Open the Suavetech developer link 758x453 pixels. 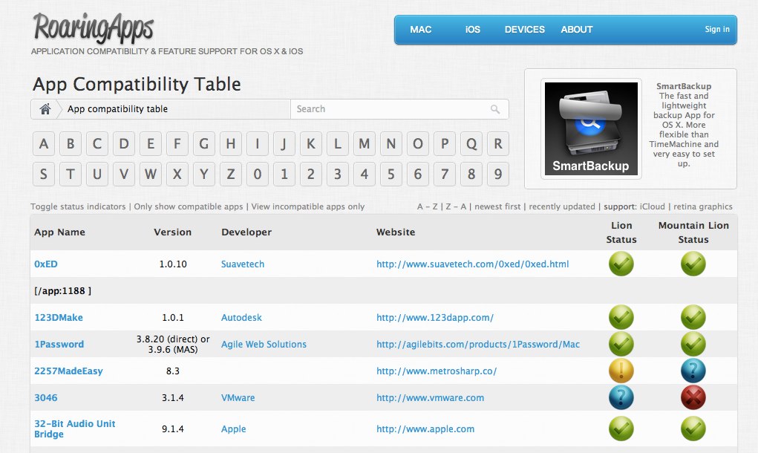point(243,264)
